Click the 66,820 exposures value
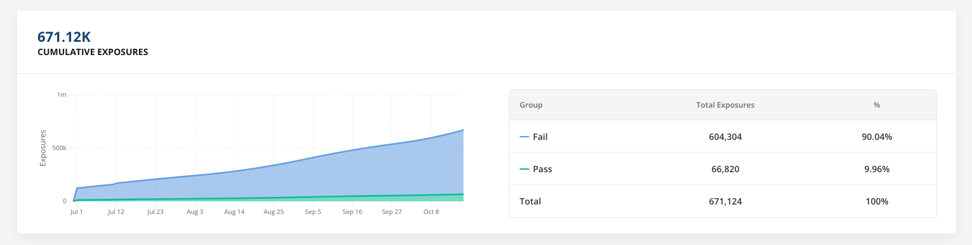This screenshot has height=245, width=972. point(725,169)
